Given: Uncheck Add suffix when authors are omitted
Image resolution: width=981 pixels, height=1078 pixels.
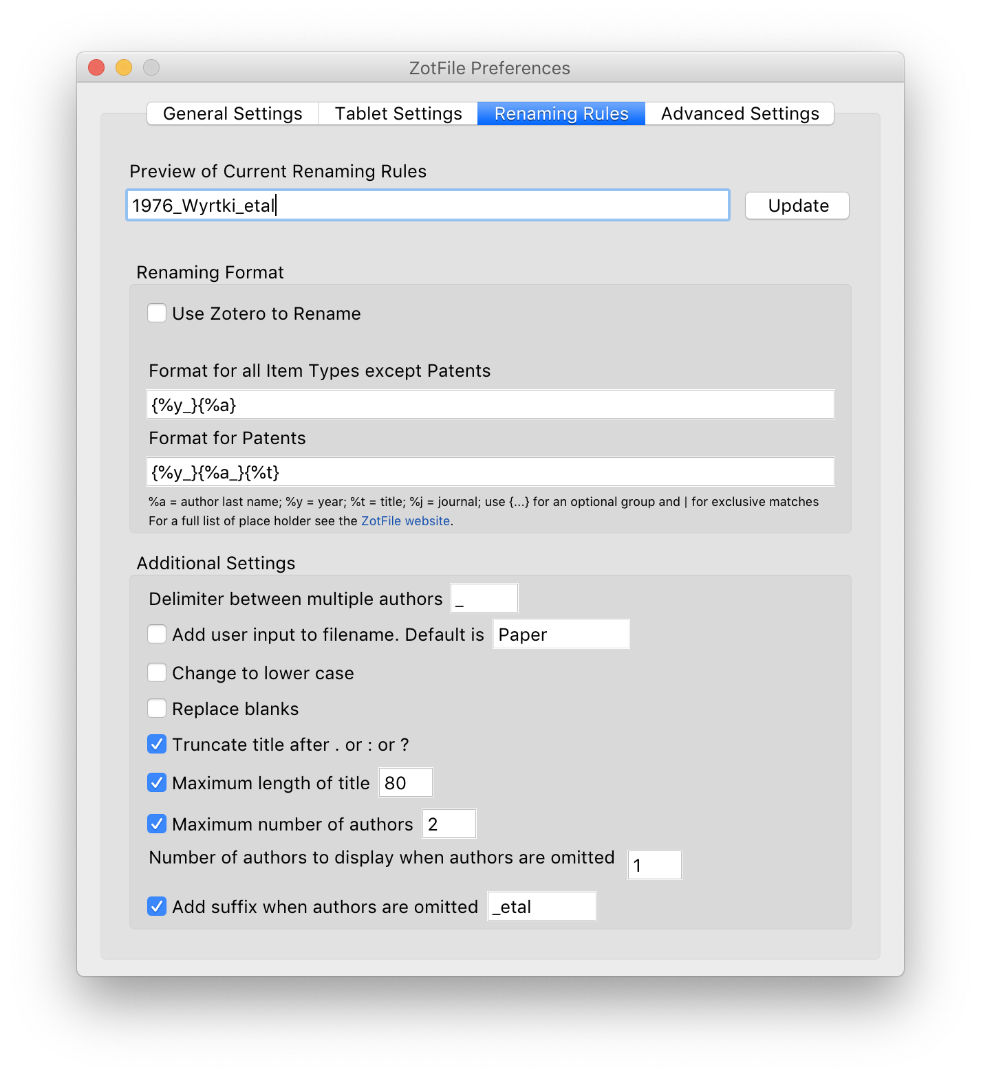Looking at the screenshot, I should click(157, 906).
